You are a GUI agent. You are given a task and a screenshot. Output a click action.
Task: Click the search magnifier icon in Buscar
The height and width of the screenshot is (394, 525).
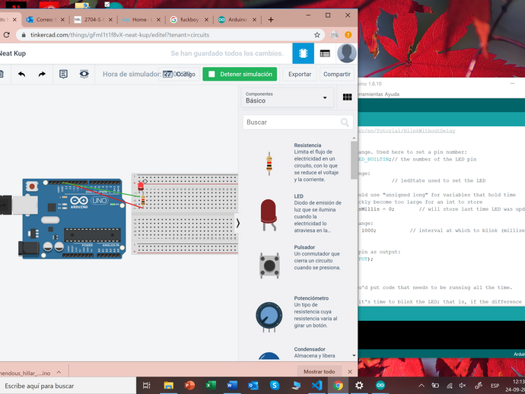(x=345, y=122)
